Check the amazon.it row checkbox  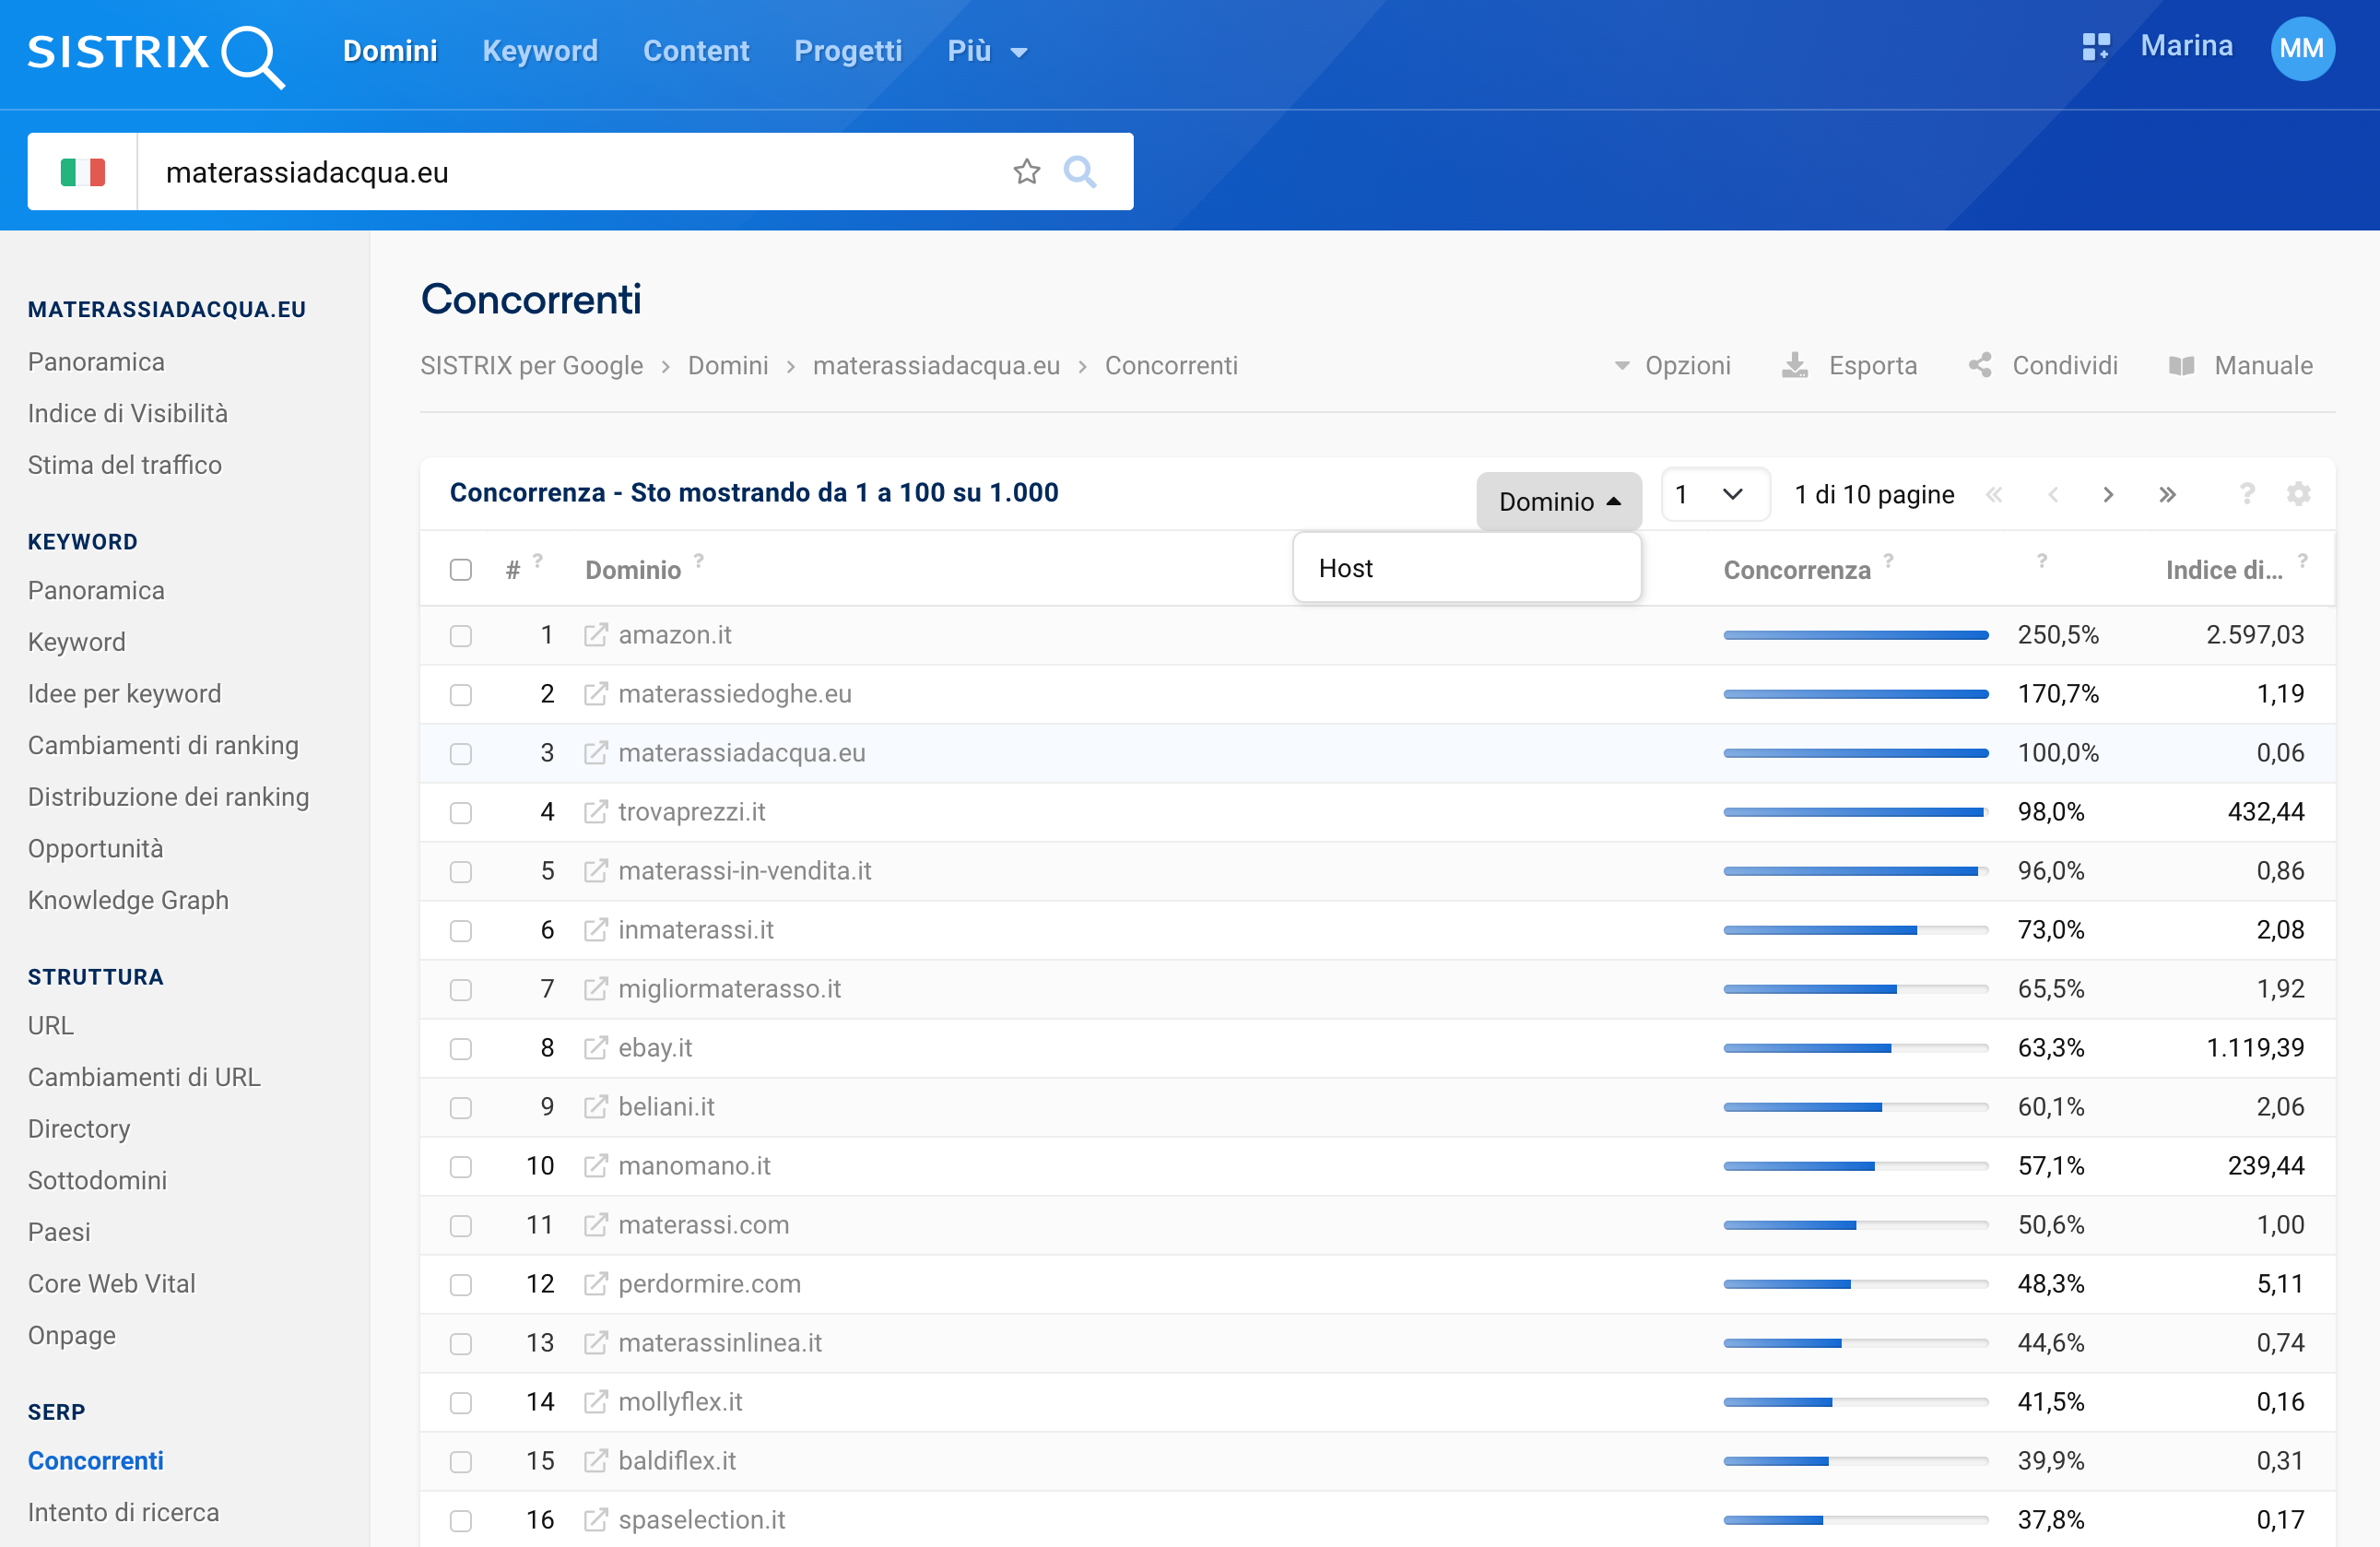tap(461, 636)
